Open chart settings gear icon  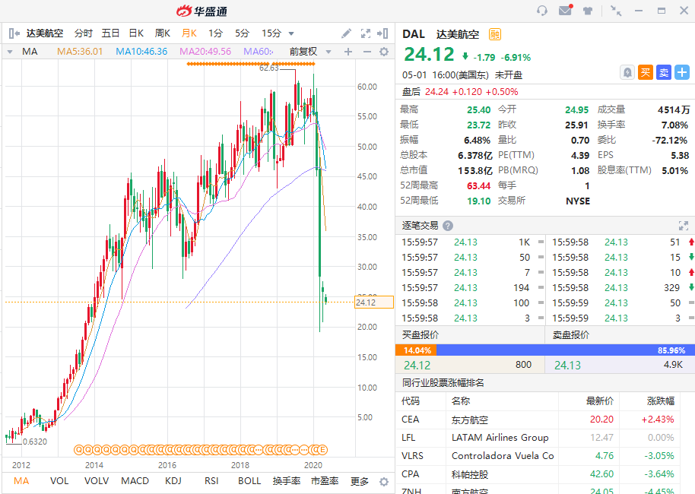(x=384, y=52)
